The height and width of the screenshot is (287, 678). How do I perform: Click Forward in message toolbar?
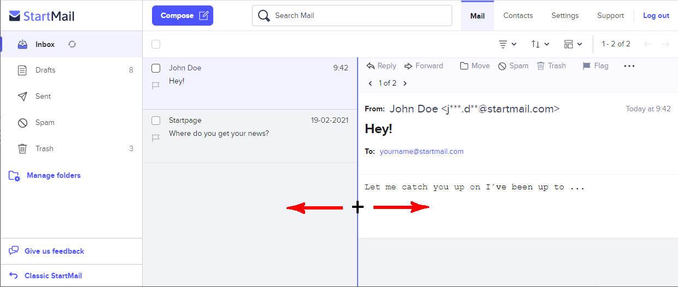424,66
